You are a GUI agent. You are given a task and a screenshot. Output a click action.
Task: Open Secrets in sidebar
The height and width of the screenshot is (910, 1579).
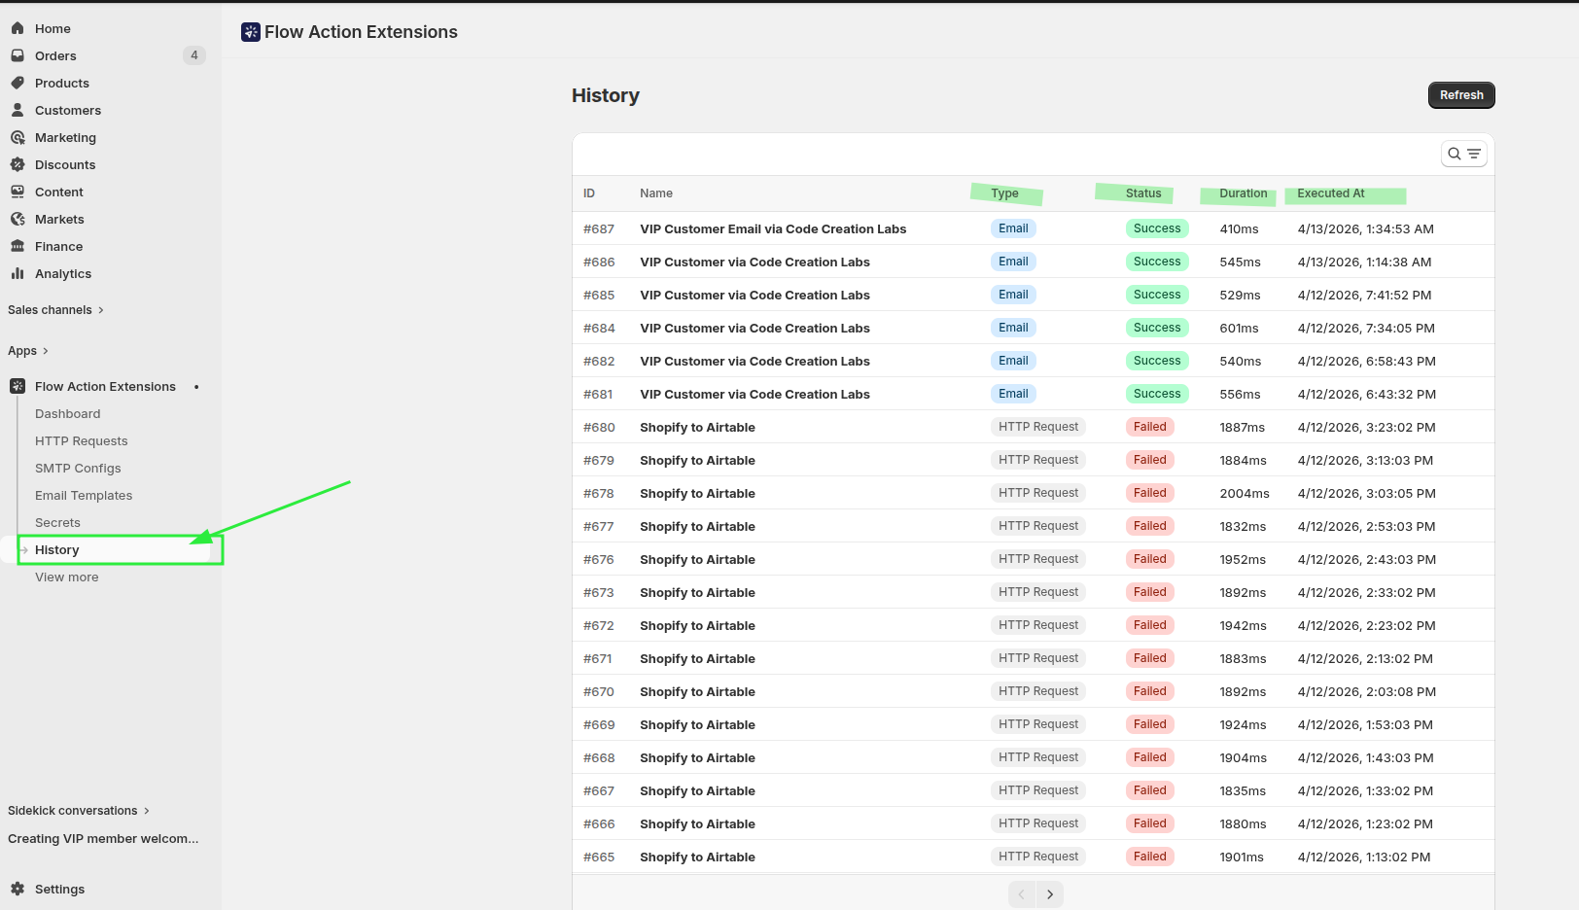tap(57, 522)
